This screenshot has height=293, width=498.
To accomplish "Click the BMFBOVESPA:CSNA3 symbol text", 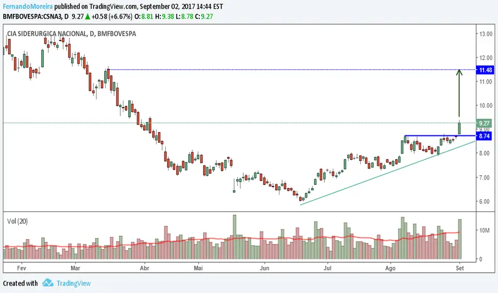I will pos(33,17).
